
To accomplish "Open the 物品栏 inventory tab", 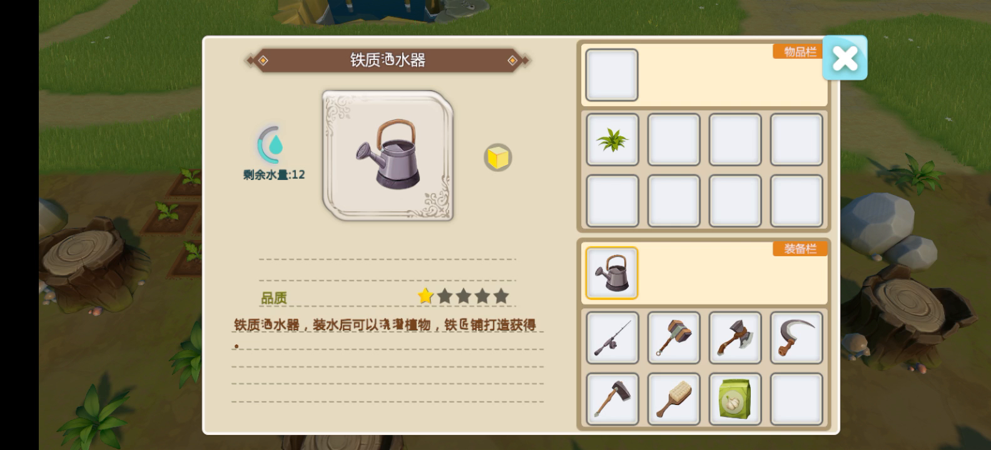I will [x=800, y=52].
